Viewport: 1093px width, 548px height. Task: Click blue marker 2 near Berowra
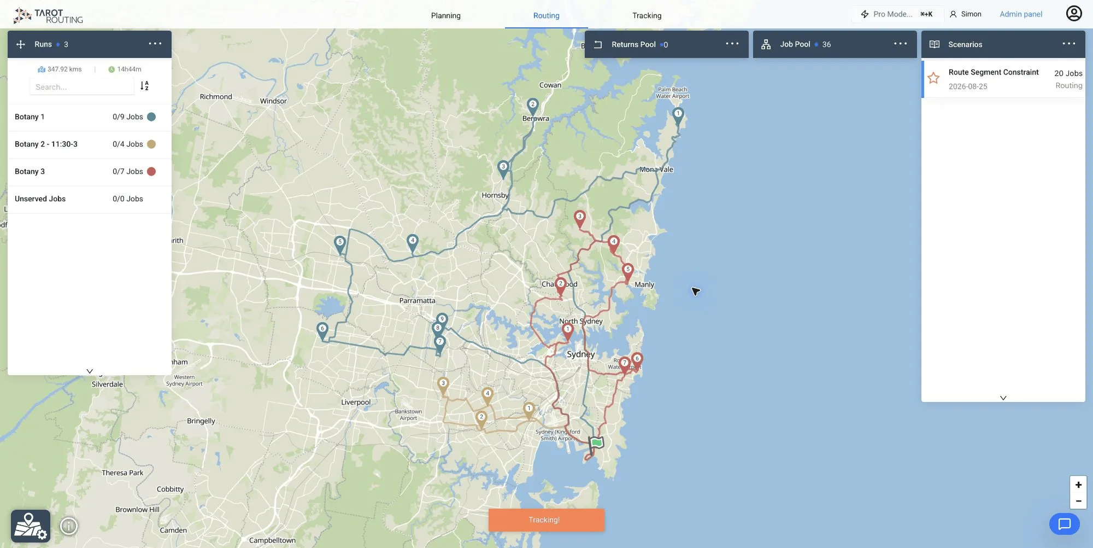tap(533, 106)
